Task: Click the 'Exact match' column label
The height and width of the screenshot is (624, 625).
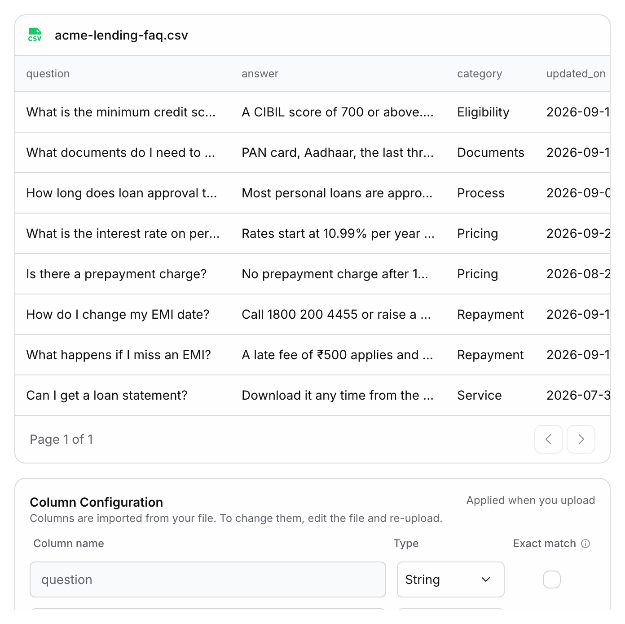Action: [x=545, y=544]
